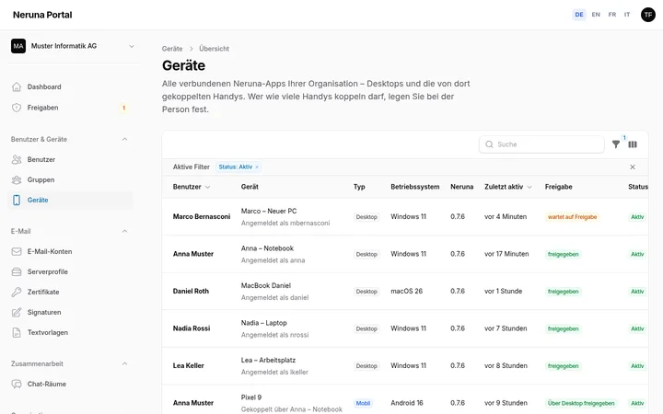Click the Geräte breadcrumb link
The height and width of the screenshot is (414, 663).
(172, 49)
